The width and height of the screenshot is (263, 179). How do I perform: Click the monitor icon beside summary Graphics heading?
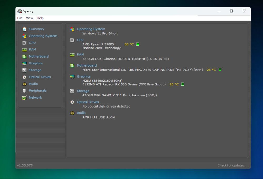[72, 76]
